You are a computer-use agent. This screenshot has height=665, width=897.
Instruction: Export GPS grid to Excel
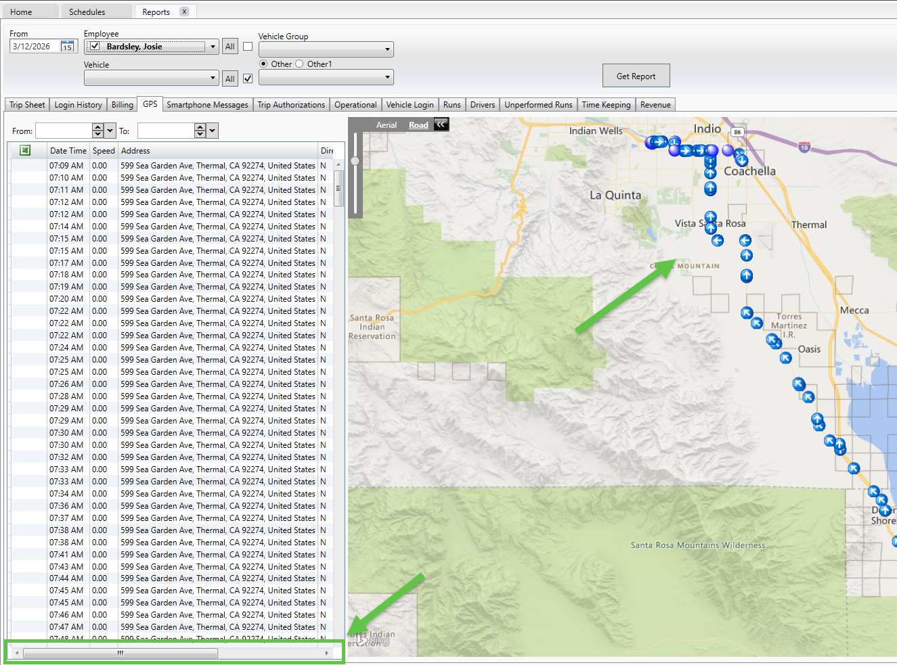[25, 150]
